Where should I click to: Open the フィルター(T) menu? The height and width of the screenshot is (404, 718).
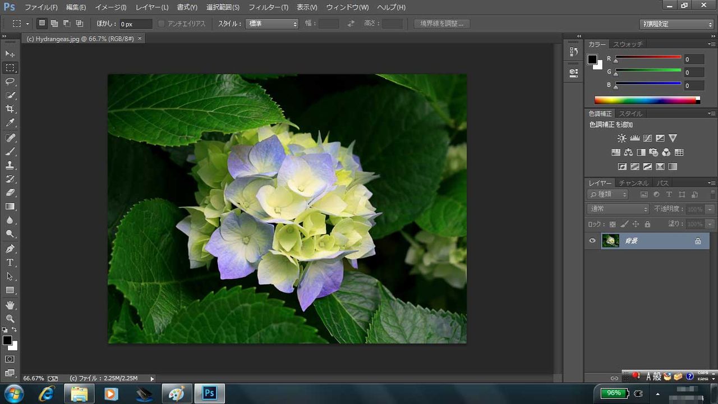[268, 7]
